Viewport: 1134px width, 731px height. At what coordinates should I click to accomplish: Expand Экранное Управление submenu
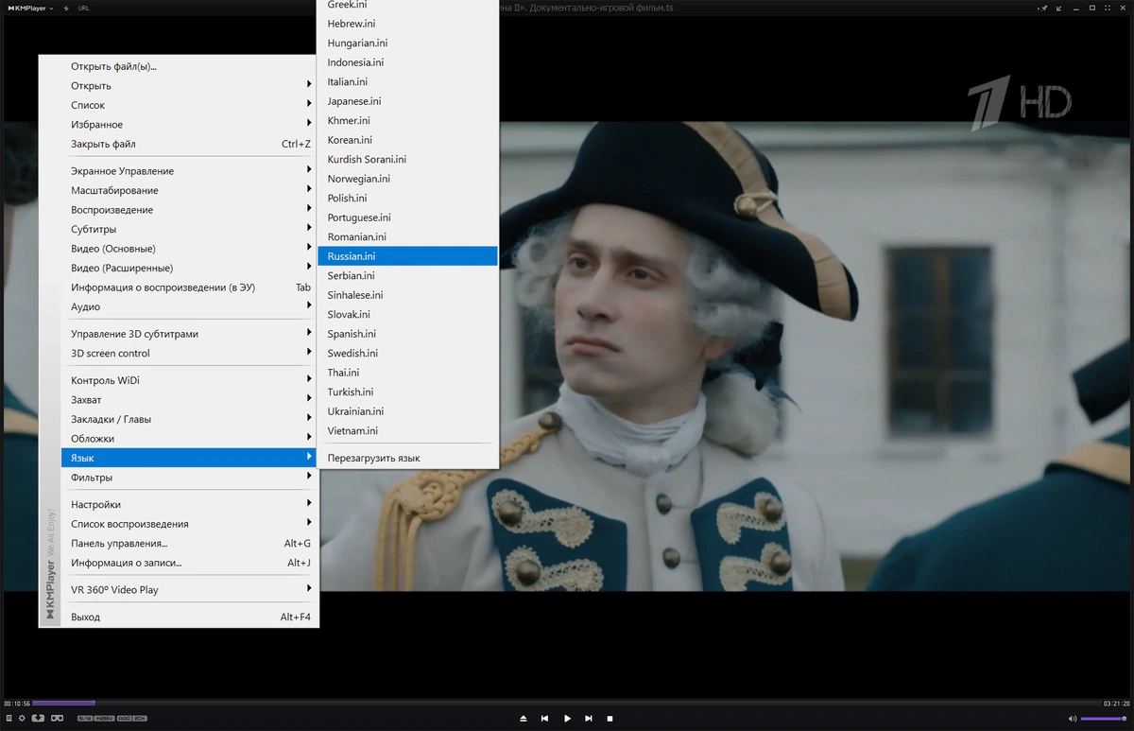click(190, 171)
